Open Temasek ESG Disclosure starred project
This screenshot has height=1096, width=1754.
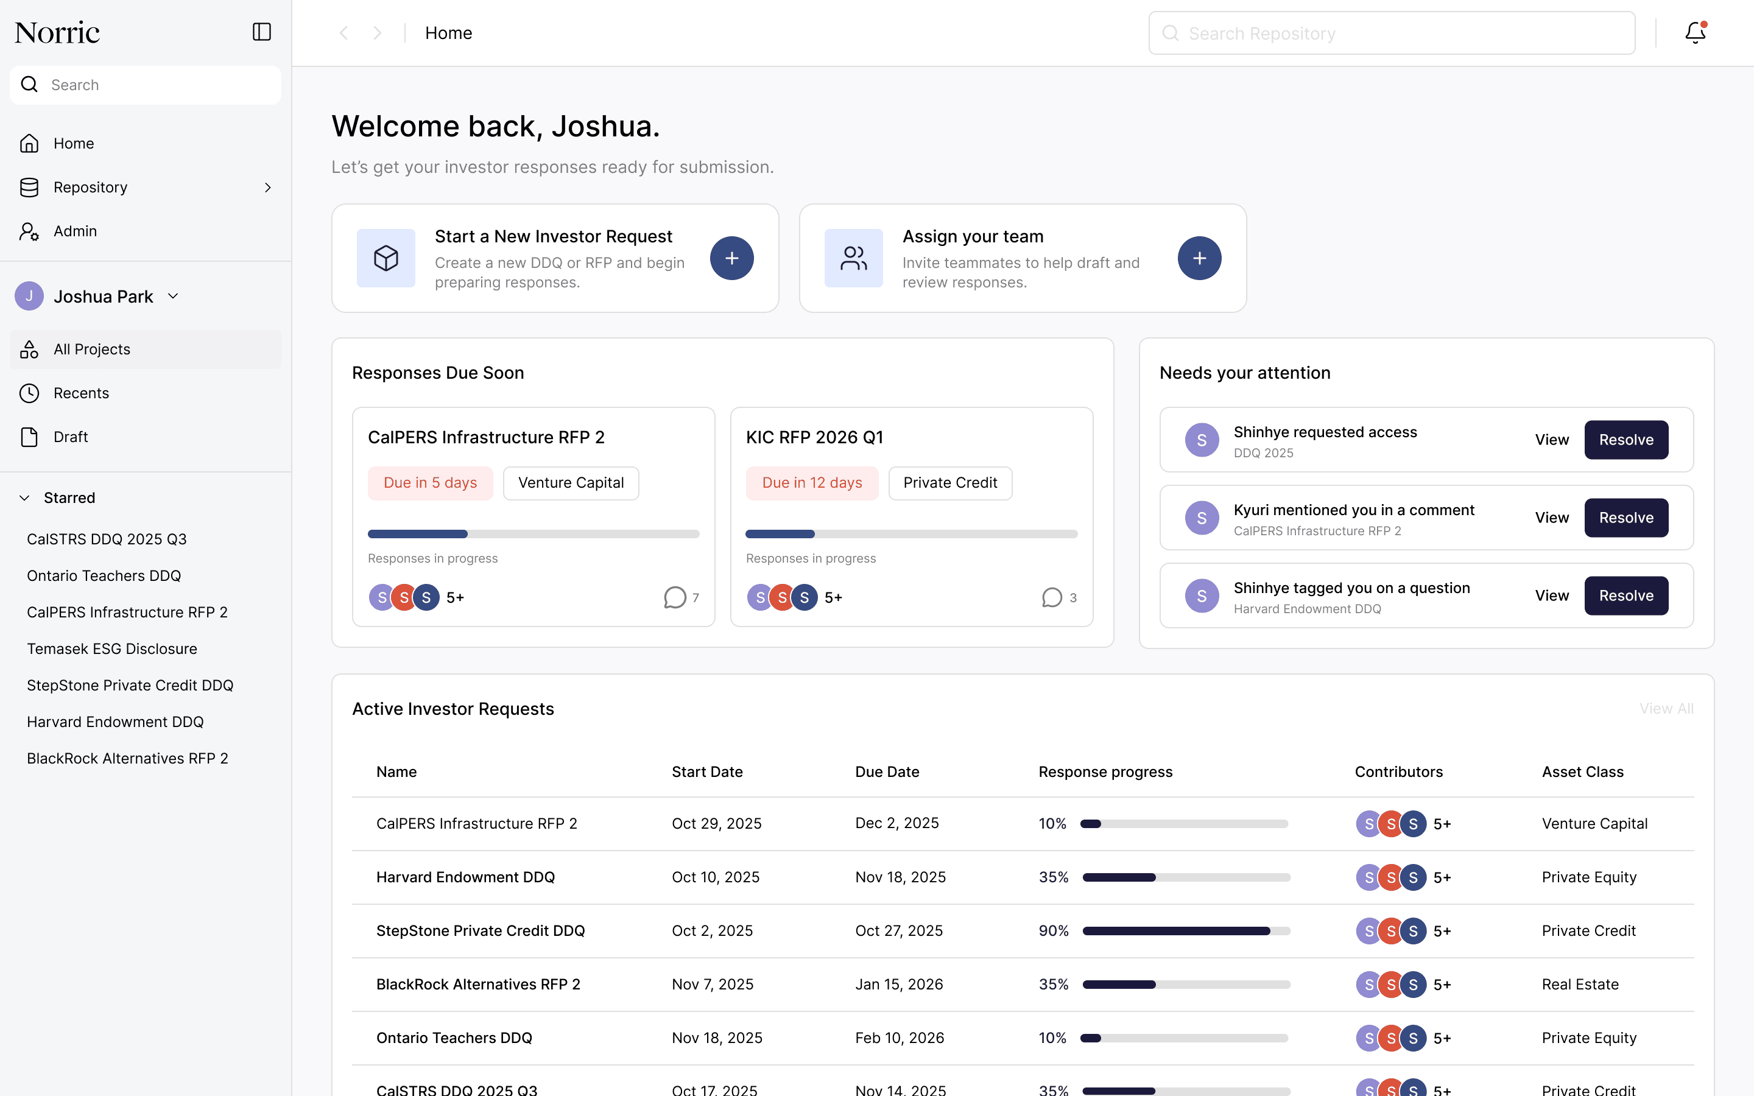pyautogui.click(x=111, y=648)
